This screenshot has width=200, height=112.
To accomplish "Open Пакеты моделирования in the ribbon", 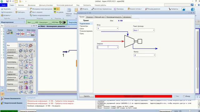I will (40, 15).
